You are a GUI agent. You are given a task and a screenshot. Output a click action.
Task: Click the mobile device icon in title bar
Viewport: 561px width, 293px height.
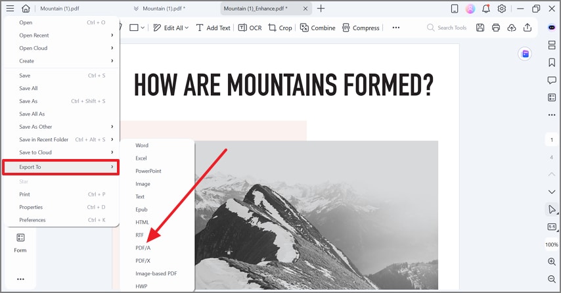pos(455,9)
